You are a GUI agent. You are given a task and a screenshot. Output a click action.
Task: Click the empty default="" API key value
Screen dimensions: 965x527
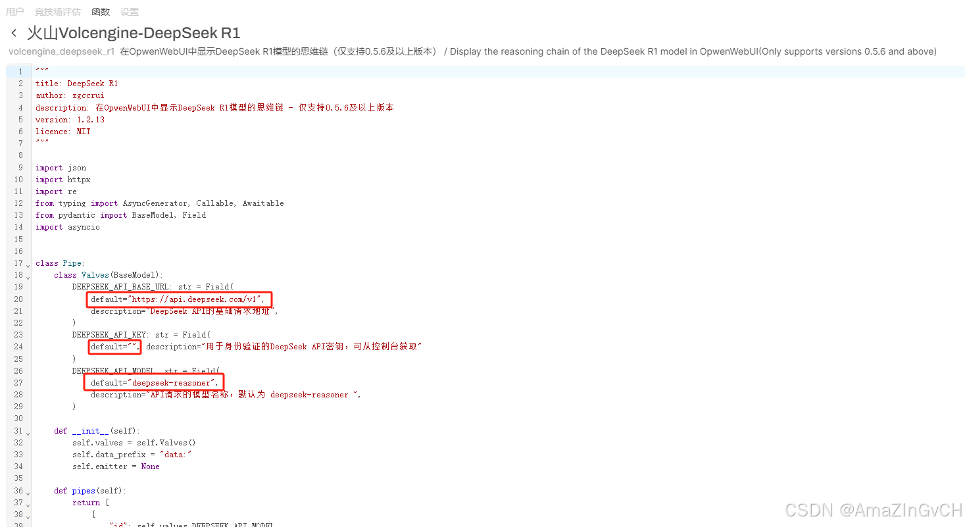pos(115,347)
